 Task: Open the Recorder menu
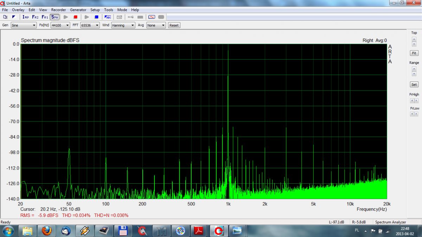click(x=58, y=10)
